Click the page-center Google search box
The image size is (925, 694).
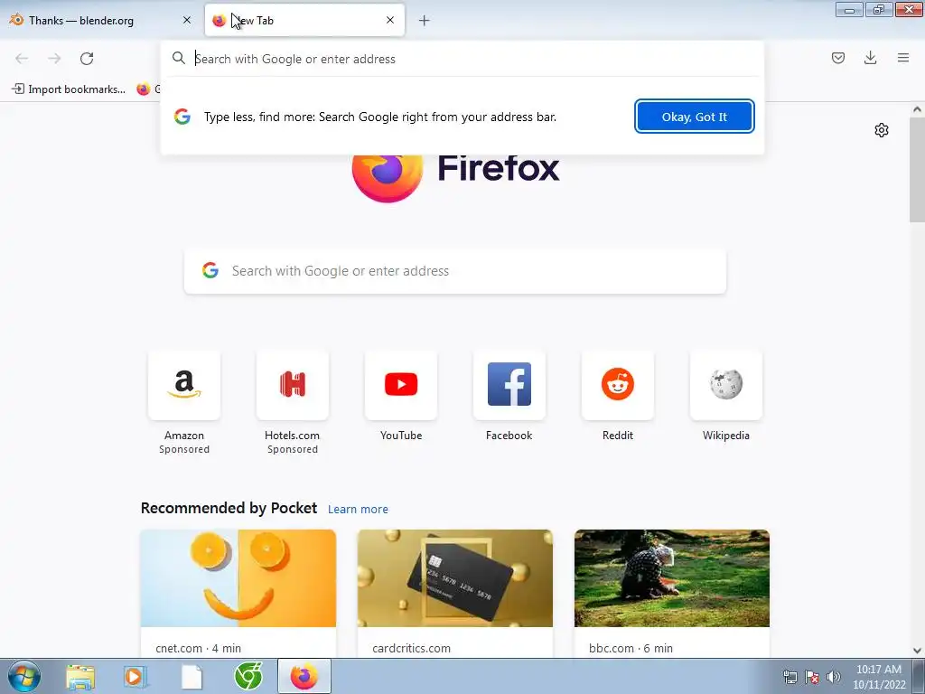[455, 271]
